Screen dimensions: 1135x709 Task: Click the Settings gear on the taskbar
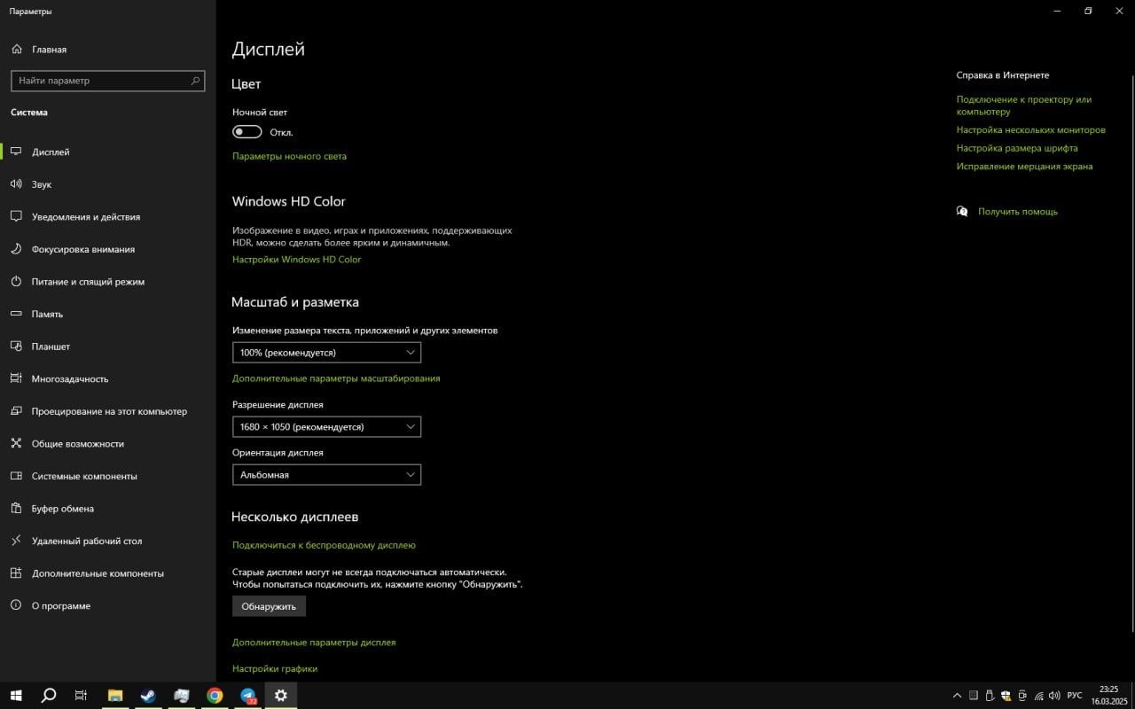[x=281, y=696]
